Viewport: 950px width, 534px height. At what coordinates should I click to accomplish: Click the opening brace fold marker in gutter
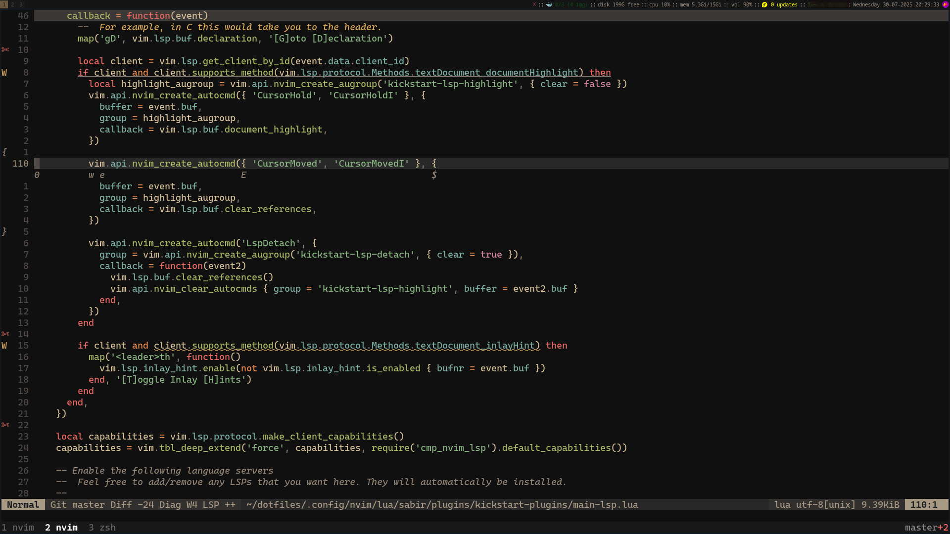4,152
